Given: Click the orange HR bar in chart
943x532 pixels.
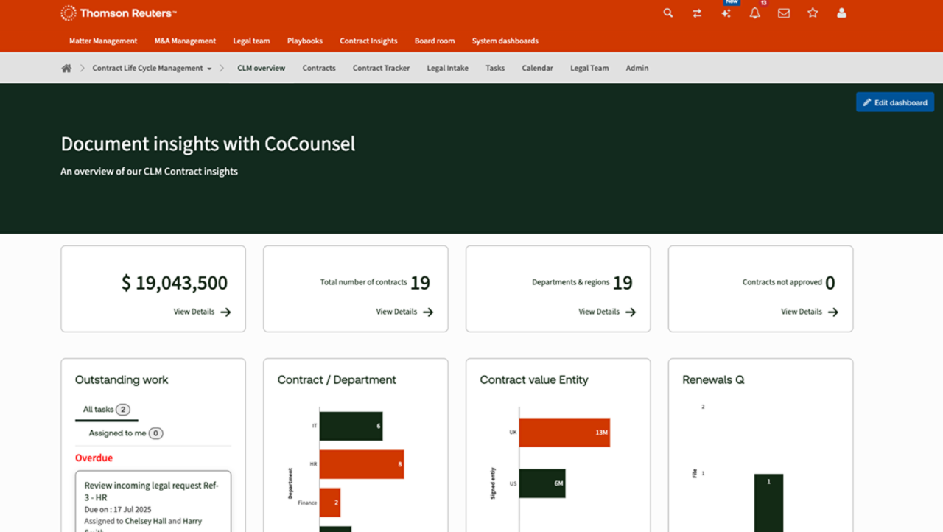Looking at the screenshot, I should click(x=361, y=464).
